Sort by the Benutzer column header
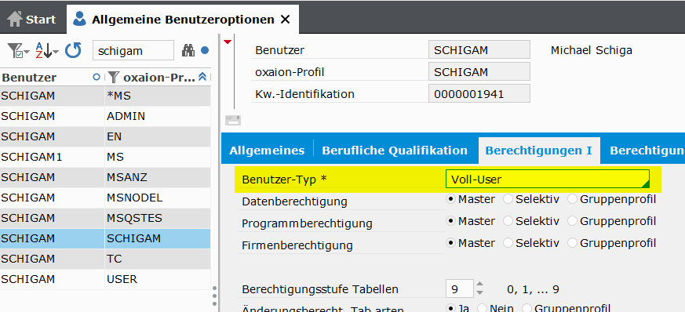 coord(29,78)
